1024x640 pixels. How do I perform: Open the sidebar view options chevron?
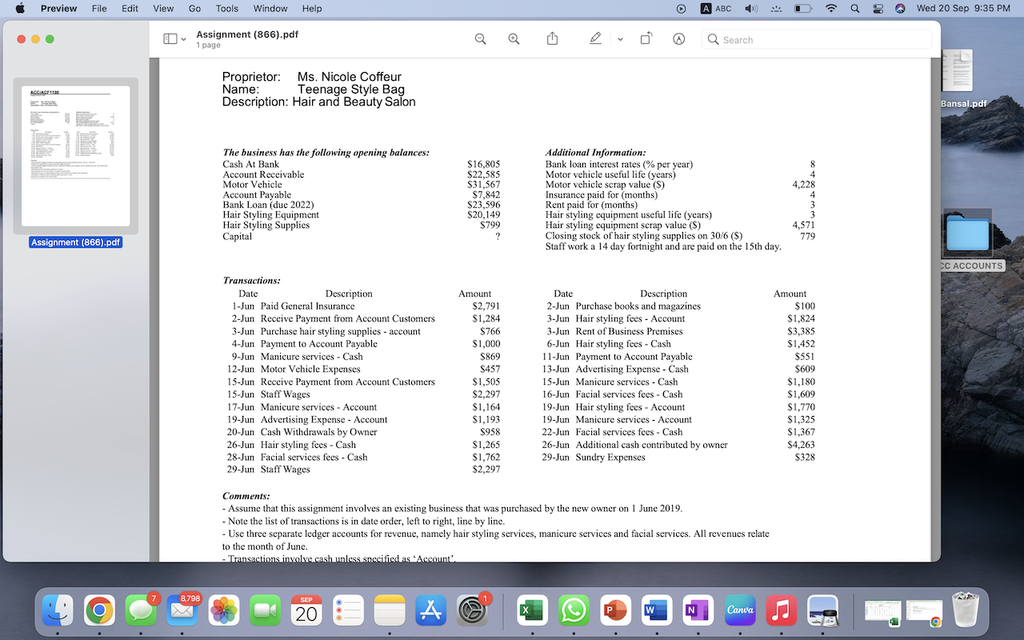tap(184, 38)
